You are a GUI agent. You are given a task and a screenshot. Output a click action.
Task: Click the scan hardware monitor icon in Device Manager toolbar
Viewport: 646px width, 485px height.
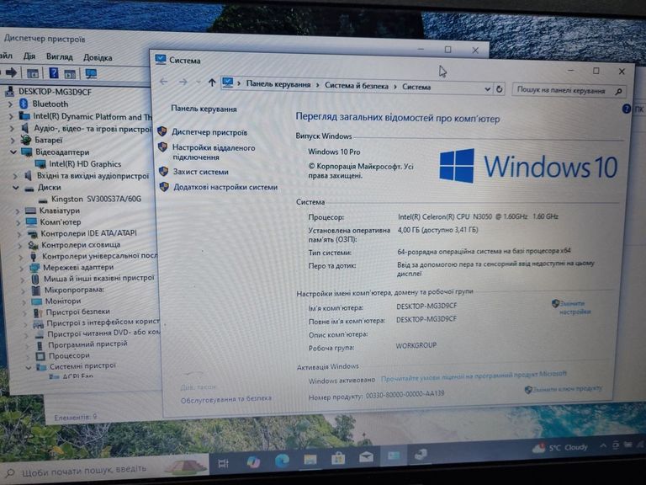[91, 74]
